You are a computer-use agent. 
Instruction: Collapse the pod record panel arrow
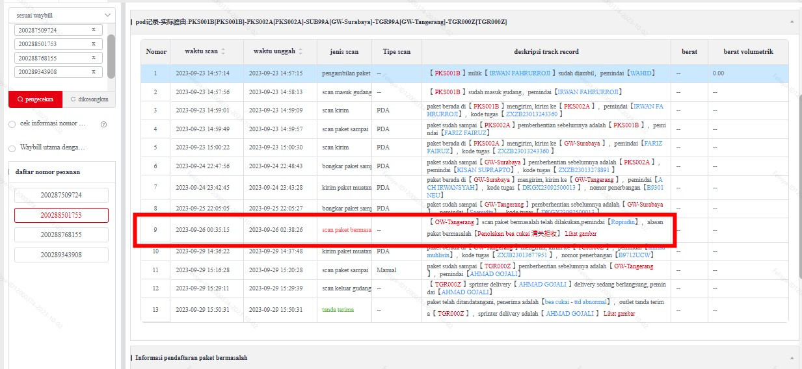click(792, 21)
